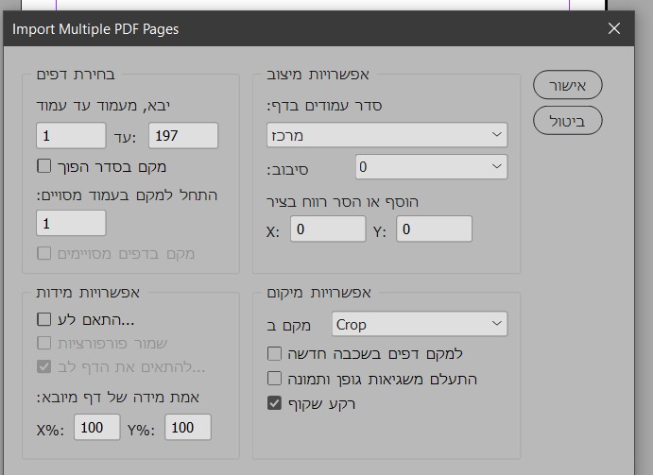653x475 pixels.
Task: Enable התעלם משגיאות גופן ותמונה checkbox
Action: 275,379
